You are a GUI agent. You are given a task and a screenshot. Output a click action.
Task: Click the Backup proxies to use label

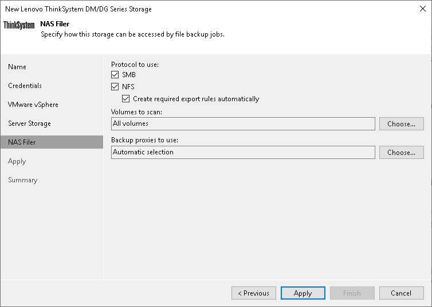[144, 140]
